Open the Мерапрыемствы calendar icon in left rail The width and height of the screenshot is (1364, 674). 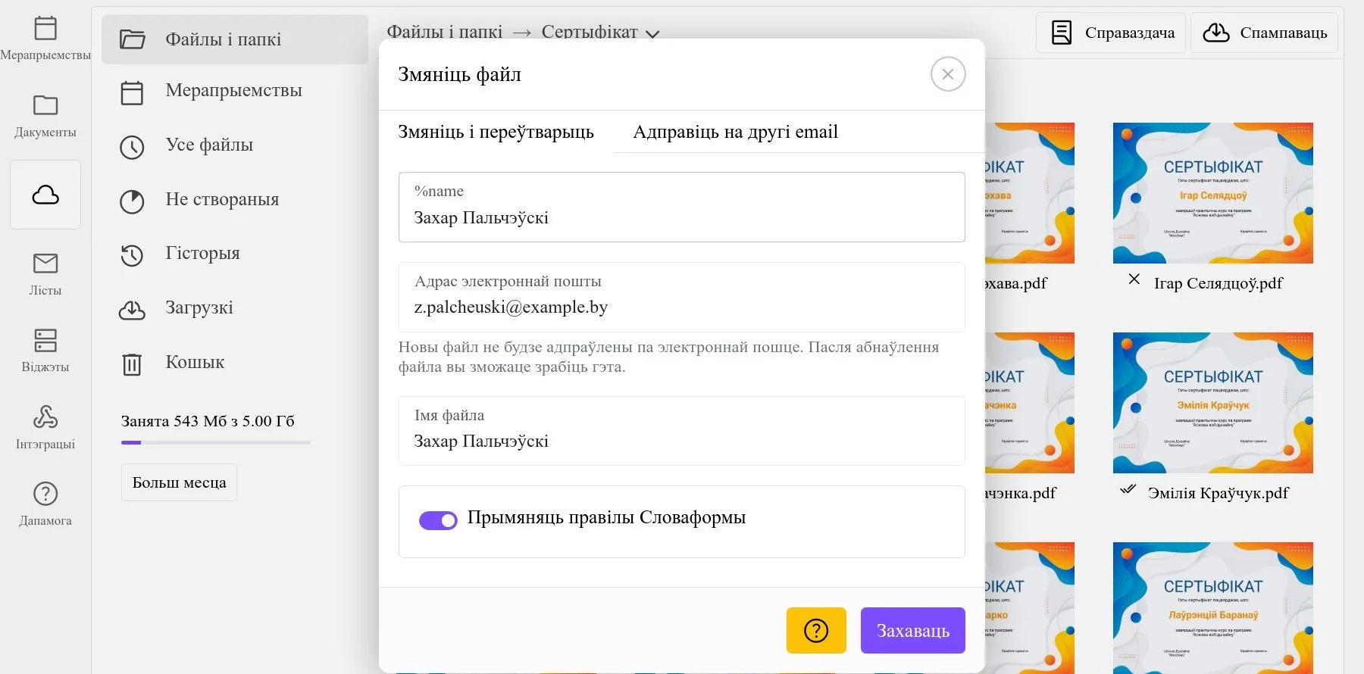pyautogui.click(x=45, y=28)
